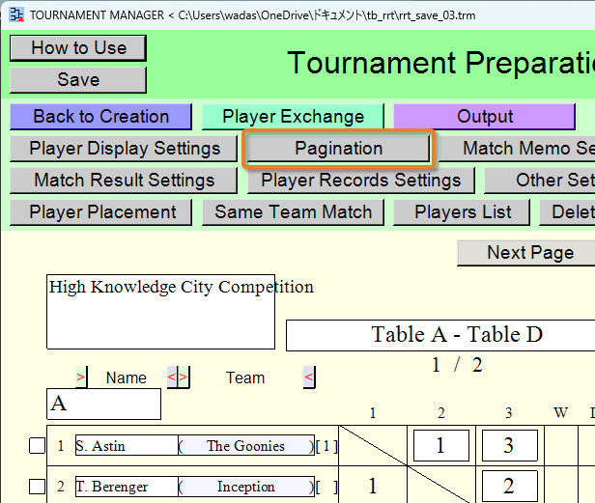Screen dimensions: 595x503
Task: Edit The Goonies team field
Action: (246, 445)
